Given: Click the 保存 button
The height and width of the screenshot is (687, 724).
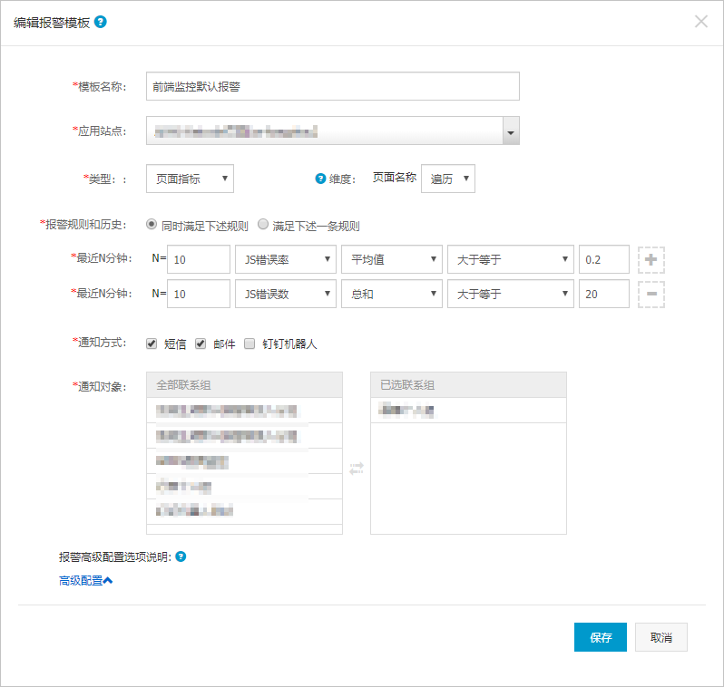Looking at the screenshot, I should 601,637.
